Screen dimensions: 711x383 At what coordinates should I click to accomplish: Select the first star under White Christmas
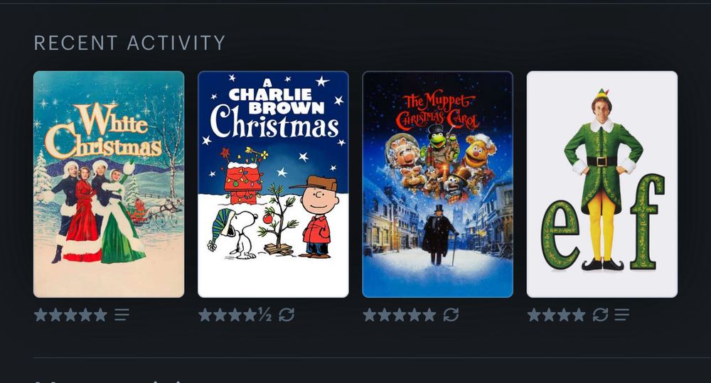click(x=41, y=314)
